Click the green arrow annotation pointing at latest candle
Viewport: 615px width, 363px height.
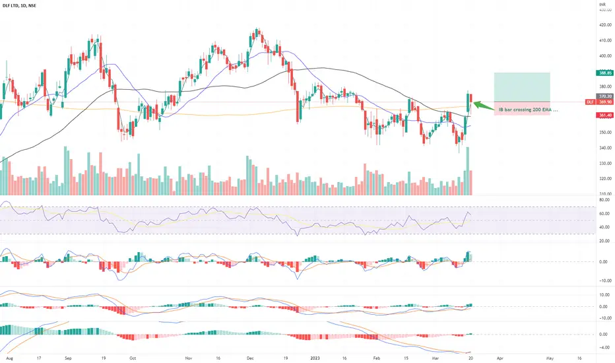pyautogui.click(x=484, y=106)
